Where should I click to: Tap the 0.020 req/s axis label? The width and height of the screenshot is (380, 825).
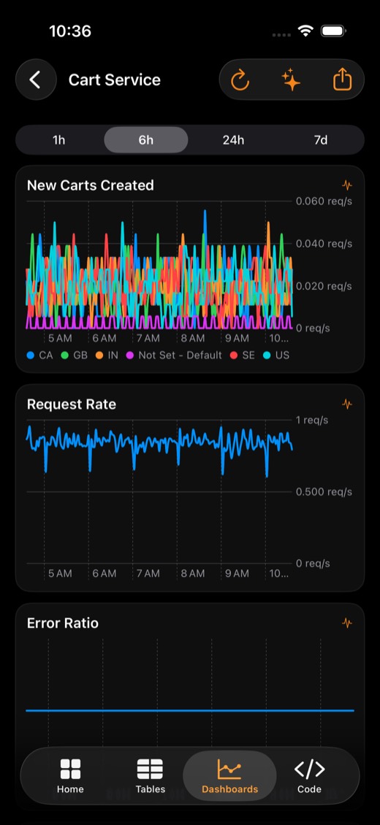pyautogui.click(x=324, y=286)
